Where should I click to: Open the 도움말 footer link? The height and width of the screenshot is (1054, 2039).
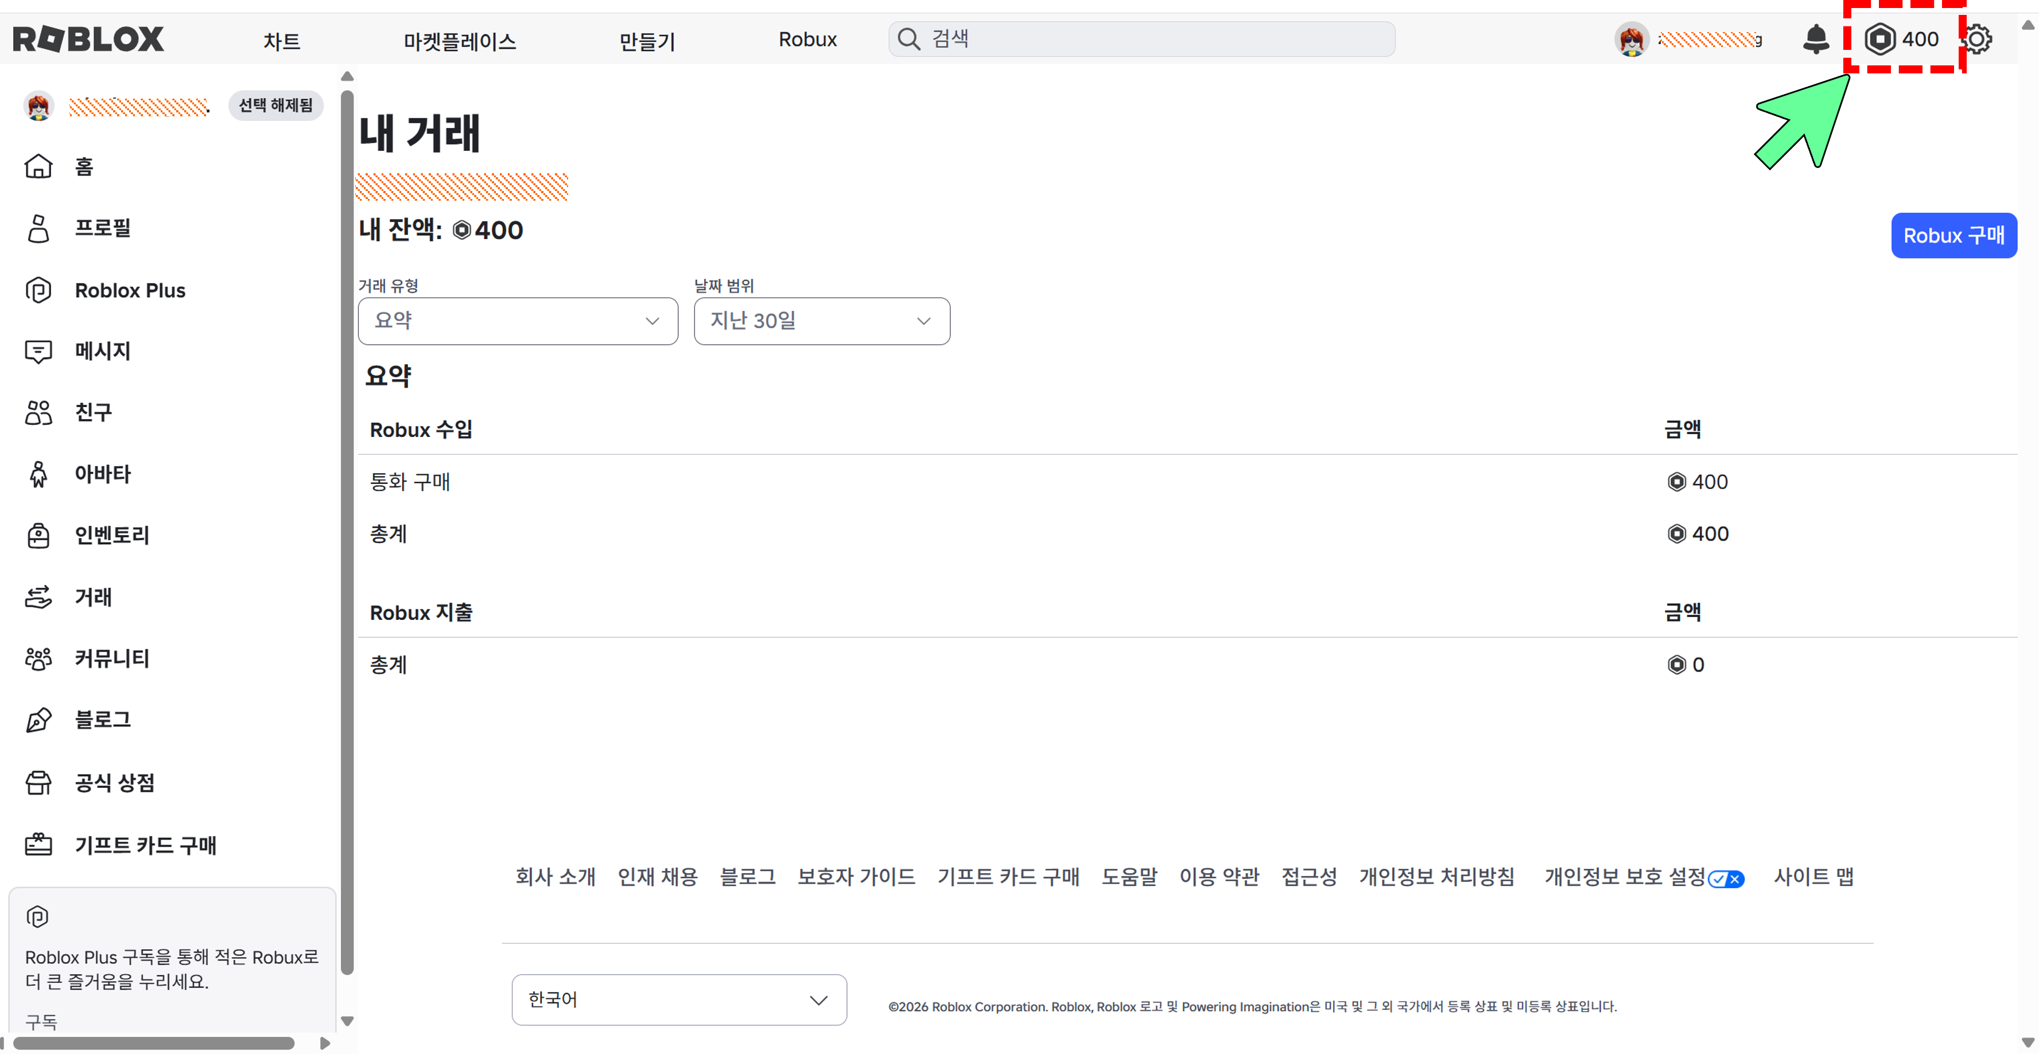click(1129, 877)
